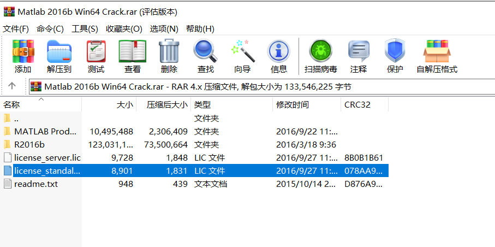
Task: Click the parent folder ".." icon
Action: [7, 119]
